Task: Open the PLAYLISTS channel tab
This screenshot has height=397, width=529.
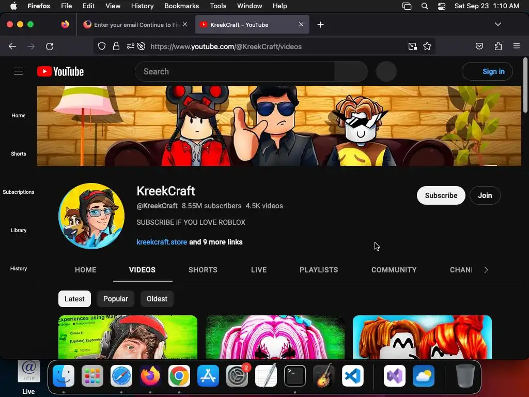Action: click(x=319, y=270)
